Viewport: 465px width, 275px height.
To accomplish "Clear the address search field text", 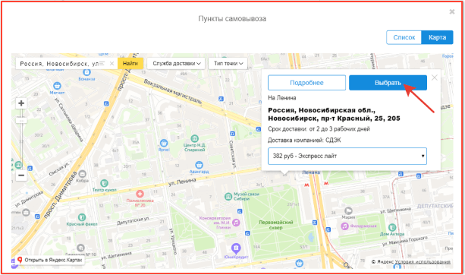I will (x=112, y=64).
